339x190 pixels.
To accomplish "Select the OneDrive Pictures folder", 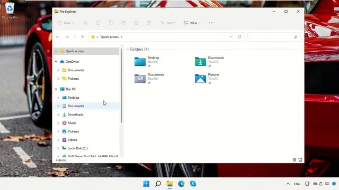I will pos(73,79).
